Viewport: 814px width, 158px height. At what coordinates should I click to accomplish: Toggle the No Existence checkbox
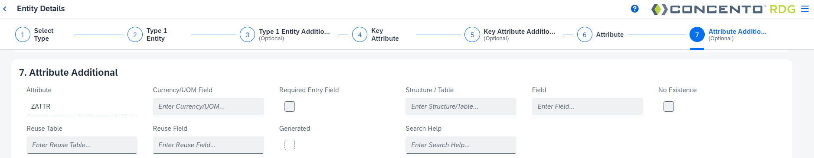(x=669, y=106)
